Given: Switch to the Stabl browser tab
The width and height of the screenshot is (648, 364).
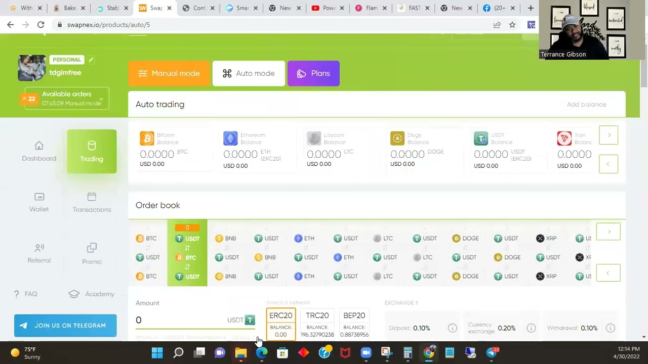Looking at the screenshot, I should click(112, 8).
